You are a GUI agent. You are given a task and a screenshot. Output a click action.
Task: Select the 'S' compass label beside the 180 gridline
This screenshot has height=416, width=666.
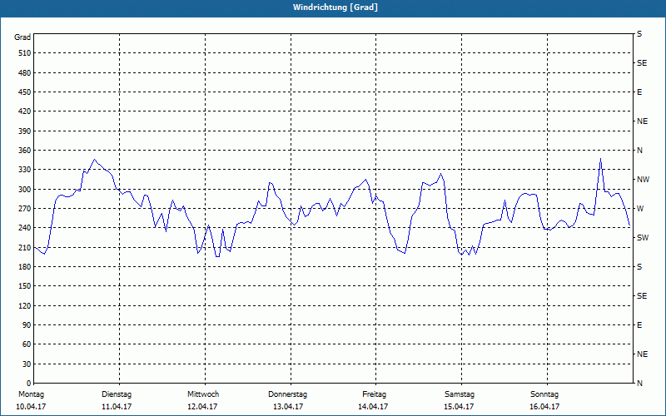pyautogui.click(x=639, y=267)
